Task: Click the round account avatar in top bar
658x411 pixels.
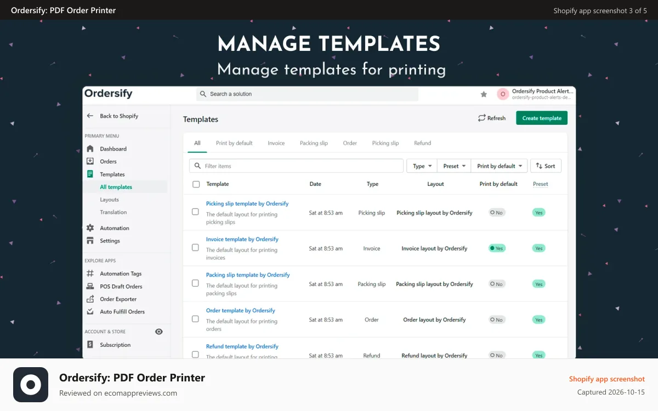Action: click(x=503, y=94)
